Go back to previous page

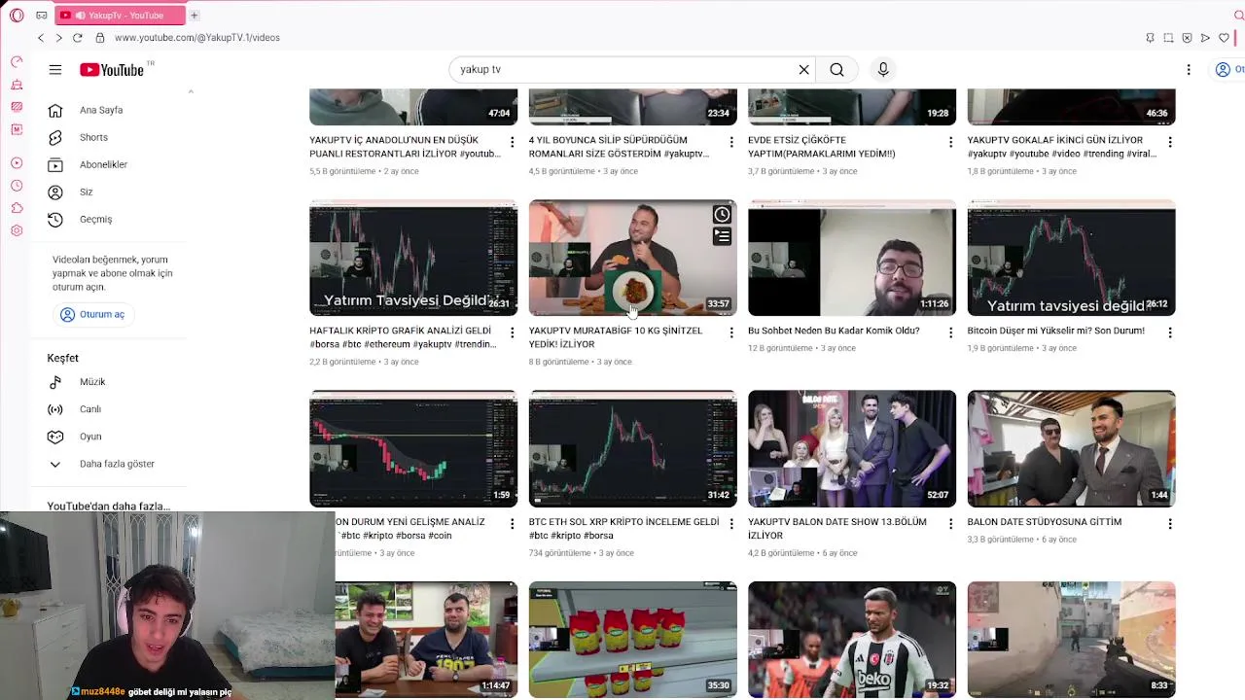(x=41, y=38)
